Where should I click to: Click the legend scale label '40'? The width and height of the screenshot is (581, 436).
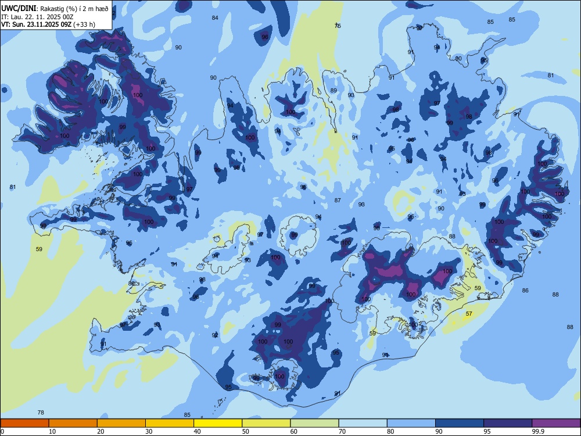197,431
